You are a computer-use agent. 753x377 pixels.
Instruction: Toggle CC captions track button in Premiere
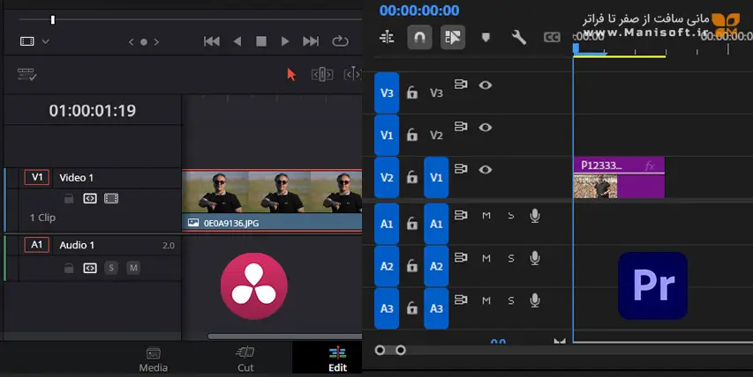pos(552,37)
